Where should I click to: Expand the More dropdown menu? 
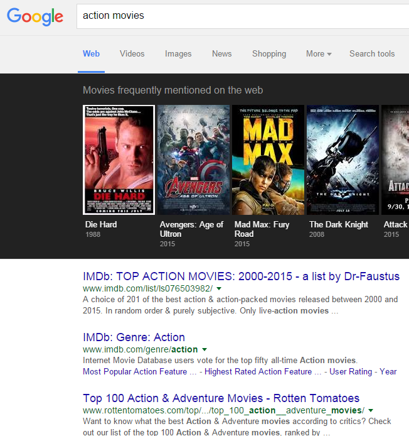[319, 53]
